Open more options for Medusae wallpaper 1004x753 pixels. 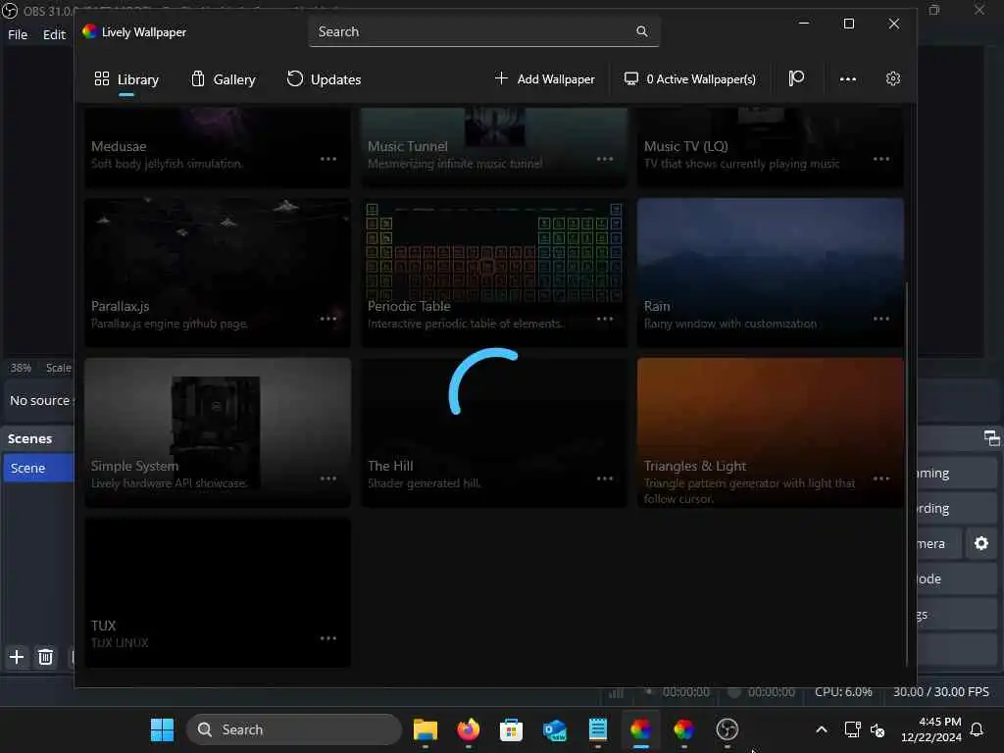click(x=328, y=159)
